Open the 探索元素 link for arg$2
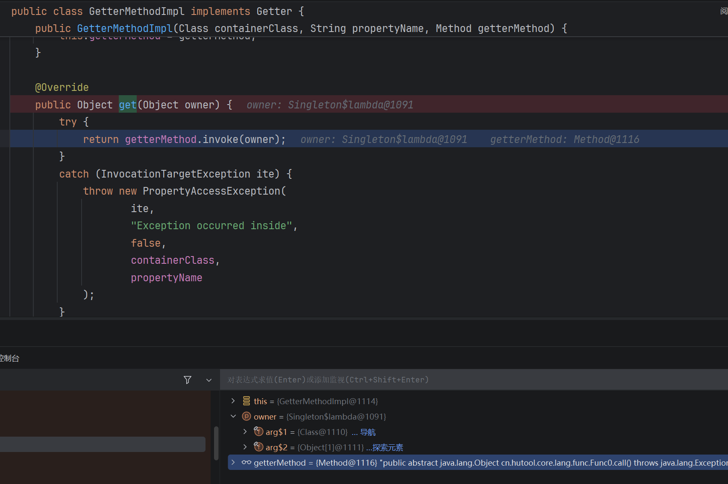Screen dimensions: 728x484 point(387,448)
